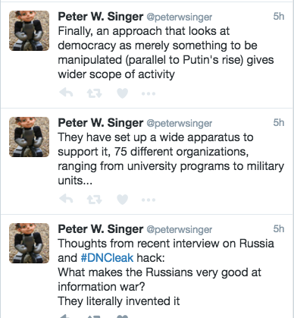Open the tweet text about information war

tap(166, 272)
